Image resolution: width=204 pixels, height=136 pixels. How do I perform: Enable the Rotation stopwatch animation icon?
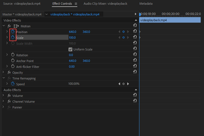tap(13, 55)
